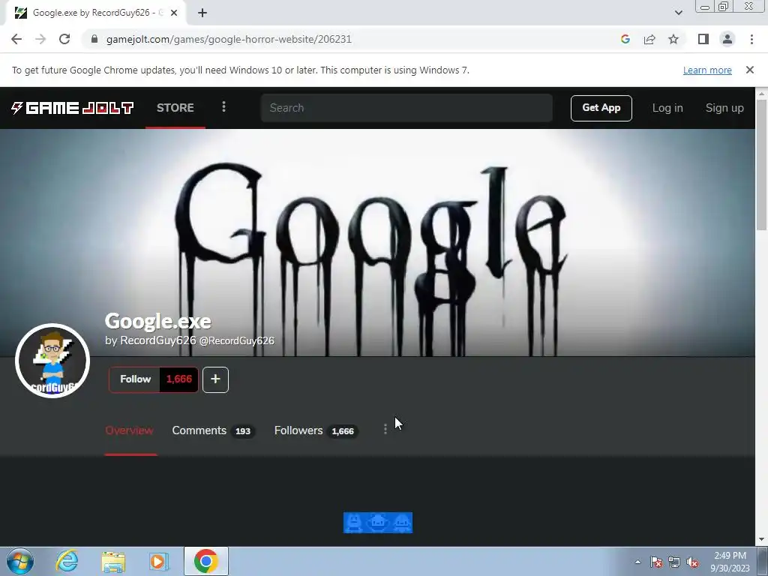
Task: Click the page vertical scrollbar thumb
Action: 761,164
